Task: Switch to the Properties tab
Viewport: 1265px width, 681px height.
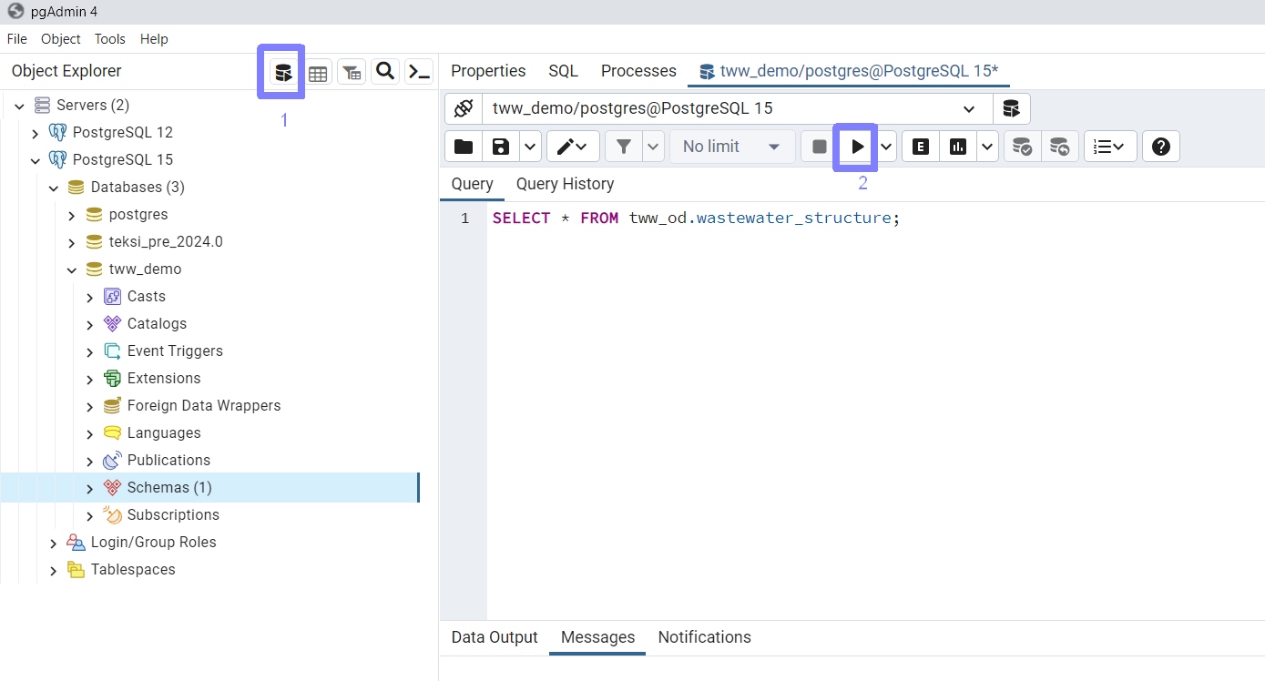Action: coord(488,71)
